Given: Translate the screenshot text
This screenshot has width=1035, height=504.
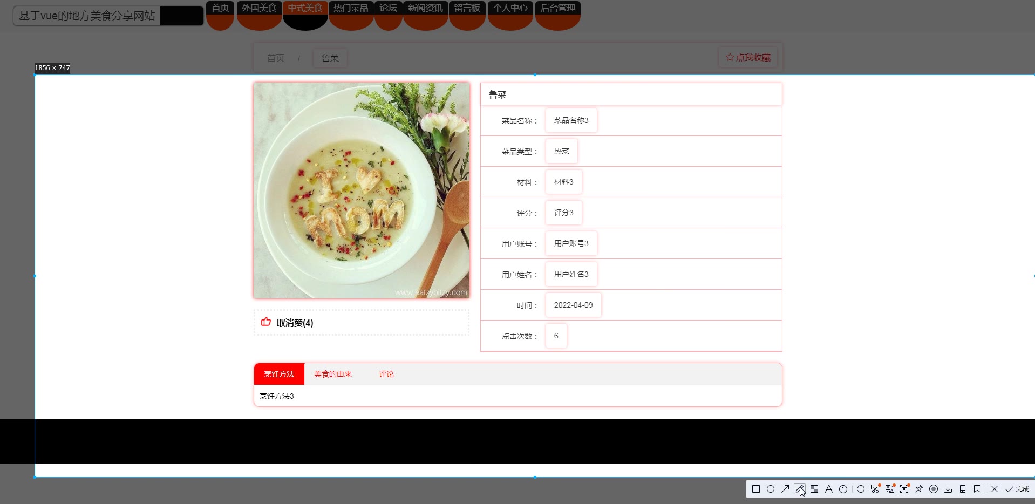Looking at the screenshot, I should click(x=890, y=489).
